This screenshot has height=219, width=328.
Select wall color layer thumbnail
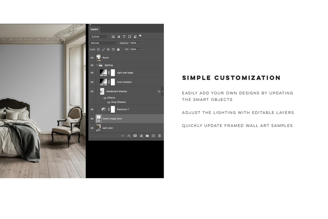98,128
